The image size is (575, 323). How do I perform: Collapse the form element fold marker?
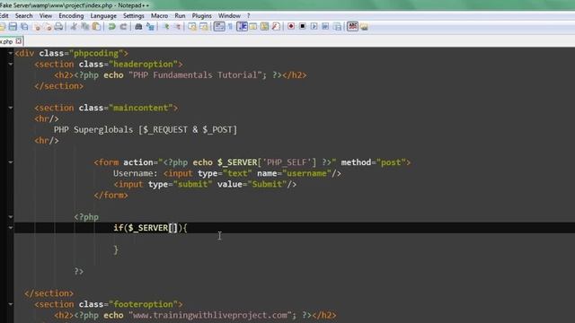tap(11, 161)
